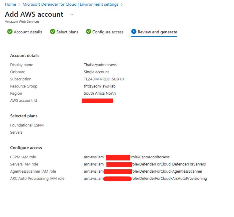Screen dimensions: 234x217
Task: Click the DefenderForCloud-DefenderForServers role ARN
Action: 169,164
